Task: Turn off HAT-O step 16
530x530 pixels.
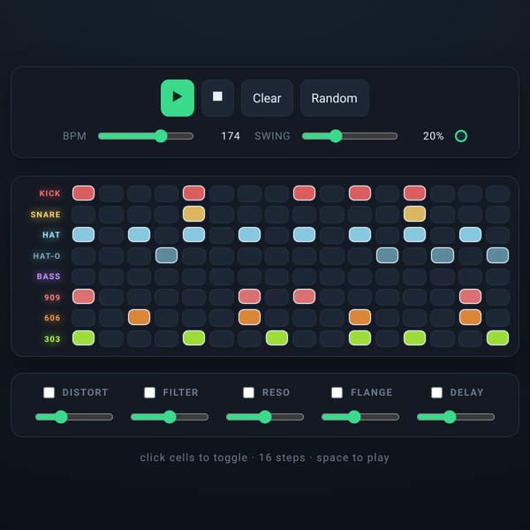Action: 497,255
